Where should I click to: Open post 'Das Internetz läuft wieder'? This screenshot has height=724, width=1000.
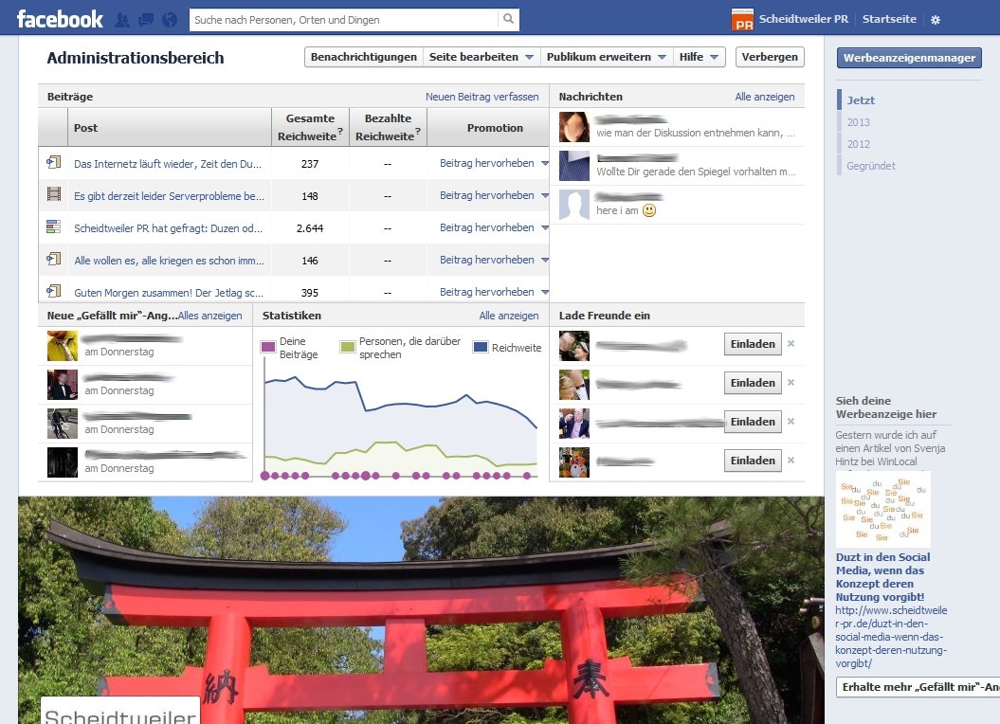(168, 164)
